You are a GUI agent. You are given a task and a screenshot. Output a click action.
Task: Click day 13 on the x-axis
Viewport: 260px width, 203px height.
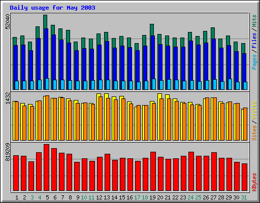[107, 197]
